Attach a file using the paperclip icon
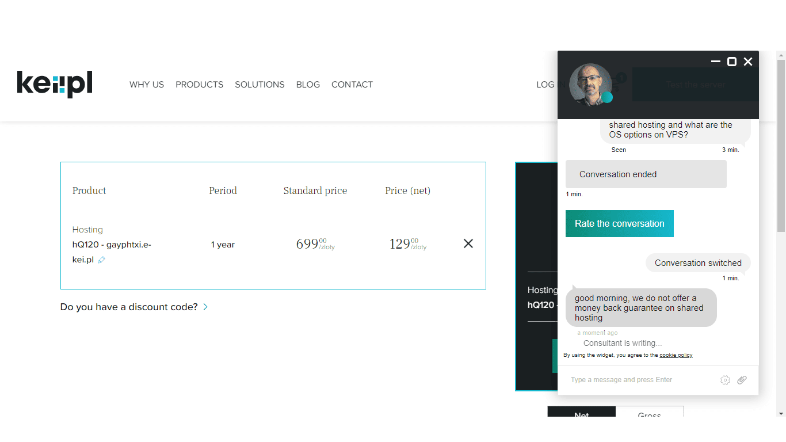Viewport: 786px width, 442px height. point(742,380)
